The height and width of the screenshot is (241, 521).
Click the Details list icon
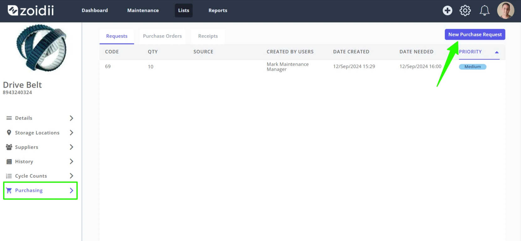click(9, 118)
